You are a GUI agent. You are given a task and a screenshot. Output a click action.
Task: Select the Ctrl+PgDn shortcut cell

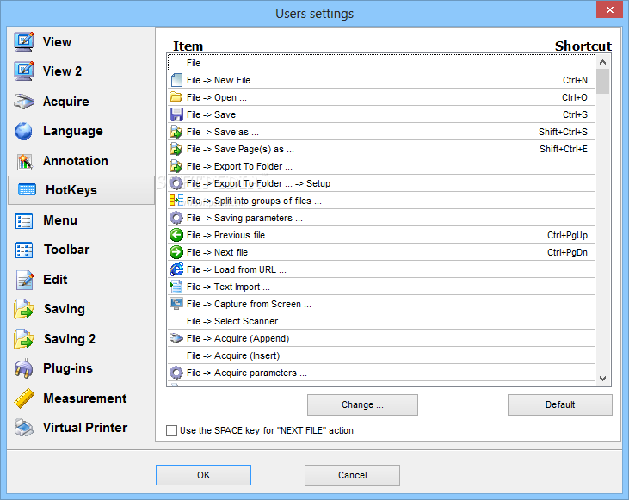point(567,252)
